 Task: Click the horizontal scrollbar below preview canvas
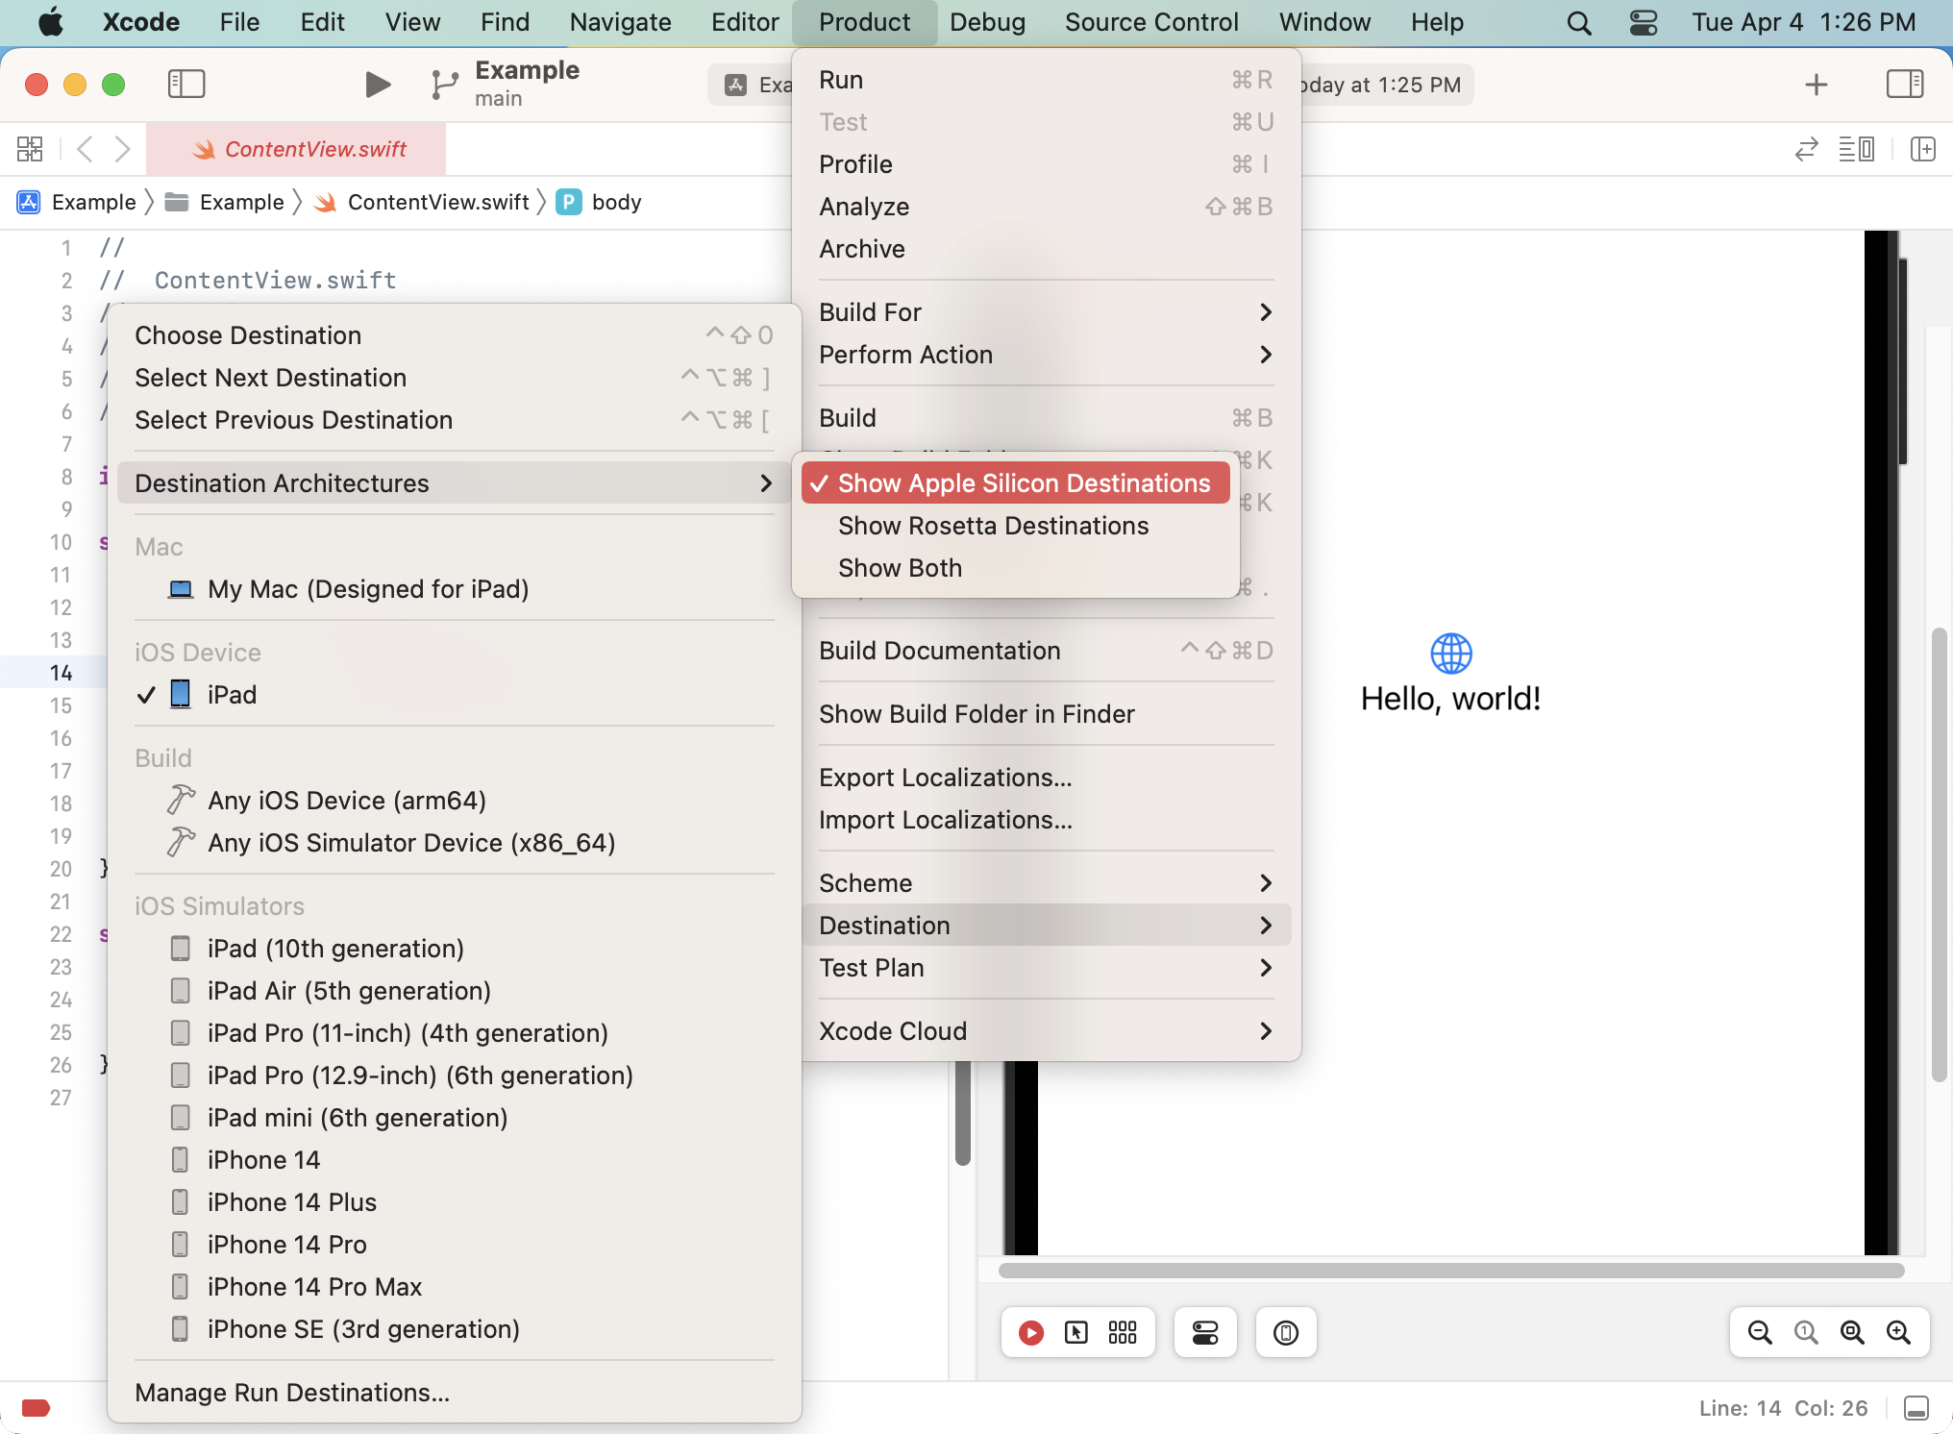(x=1450, y=1271)
